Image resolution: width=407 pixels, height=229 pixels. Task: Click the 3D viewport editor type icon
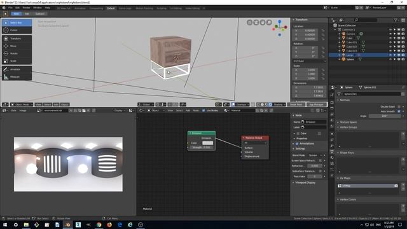(5, 104)
